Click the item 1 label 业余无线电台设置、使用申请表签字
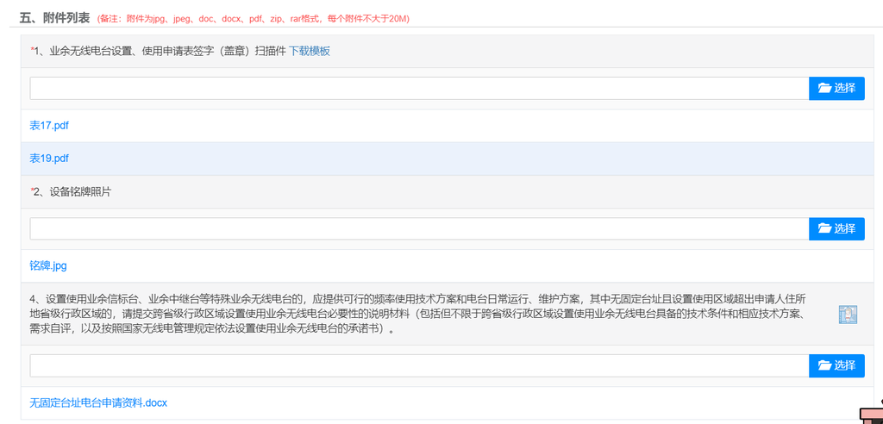This screenshot has height=424, width=883. point(131,51)
